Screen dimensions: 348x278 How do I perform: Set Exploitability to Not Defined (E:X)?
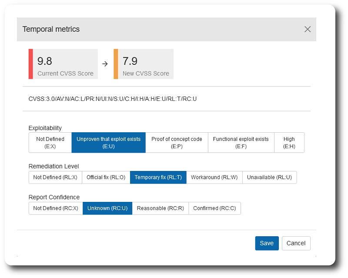click(x=50, y=143)
